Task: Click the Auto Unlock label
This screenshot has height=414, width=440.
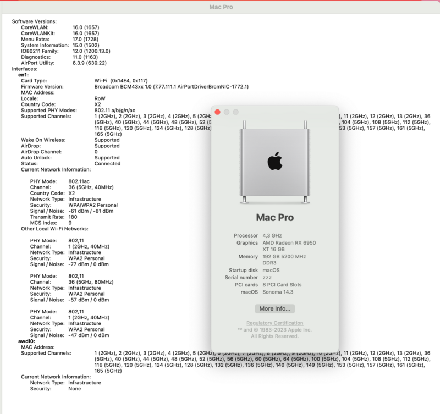Action: [x=36, y=158]
